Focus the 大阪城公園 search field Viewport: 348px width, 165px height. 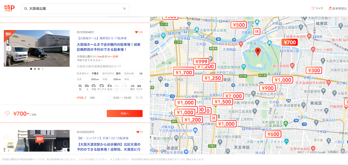click(75, 8)
